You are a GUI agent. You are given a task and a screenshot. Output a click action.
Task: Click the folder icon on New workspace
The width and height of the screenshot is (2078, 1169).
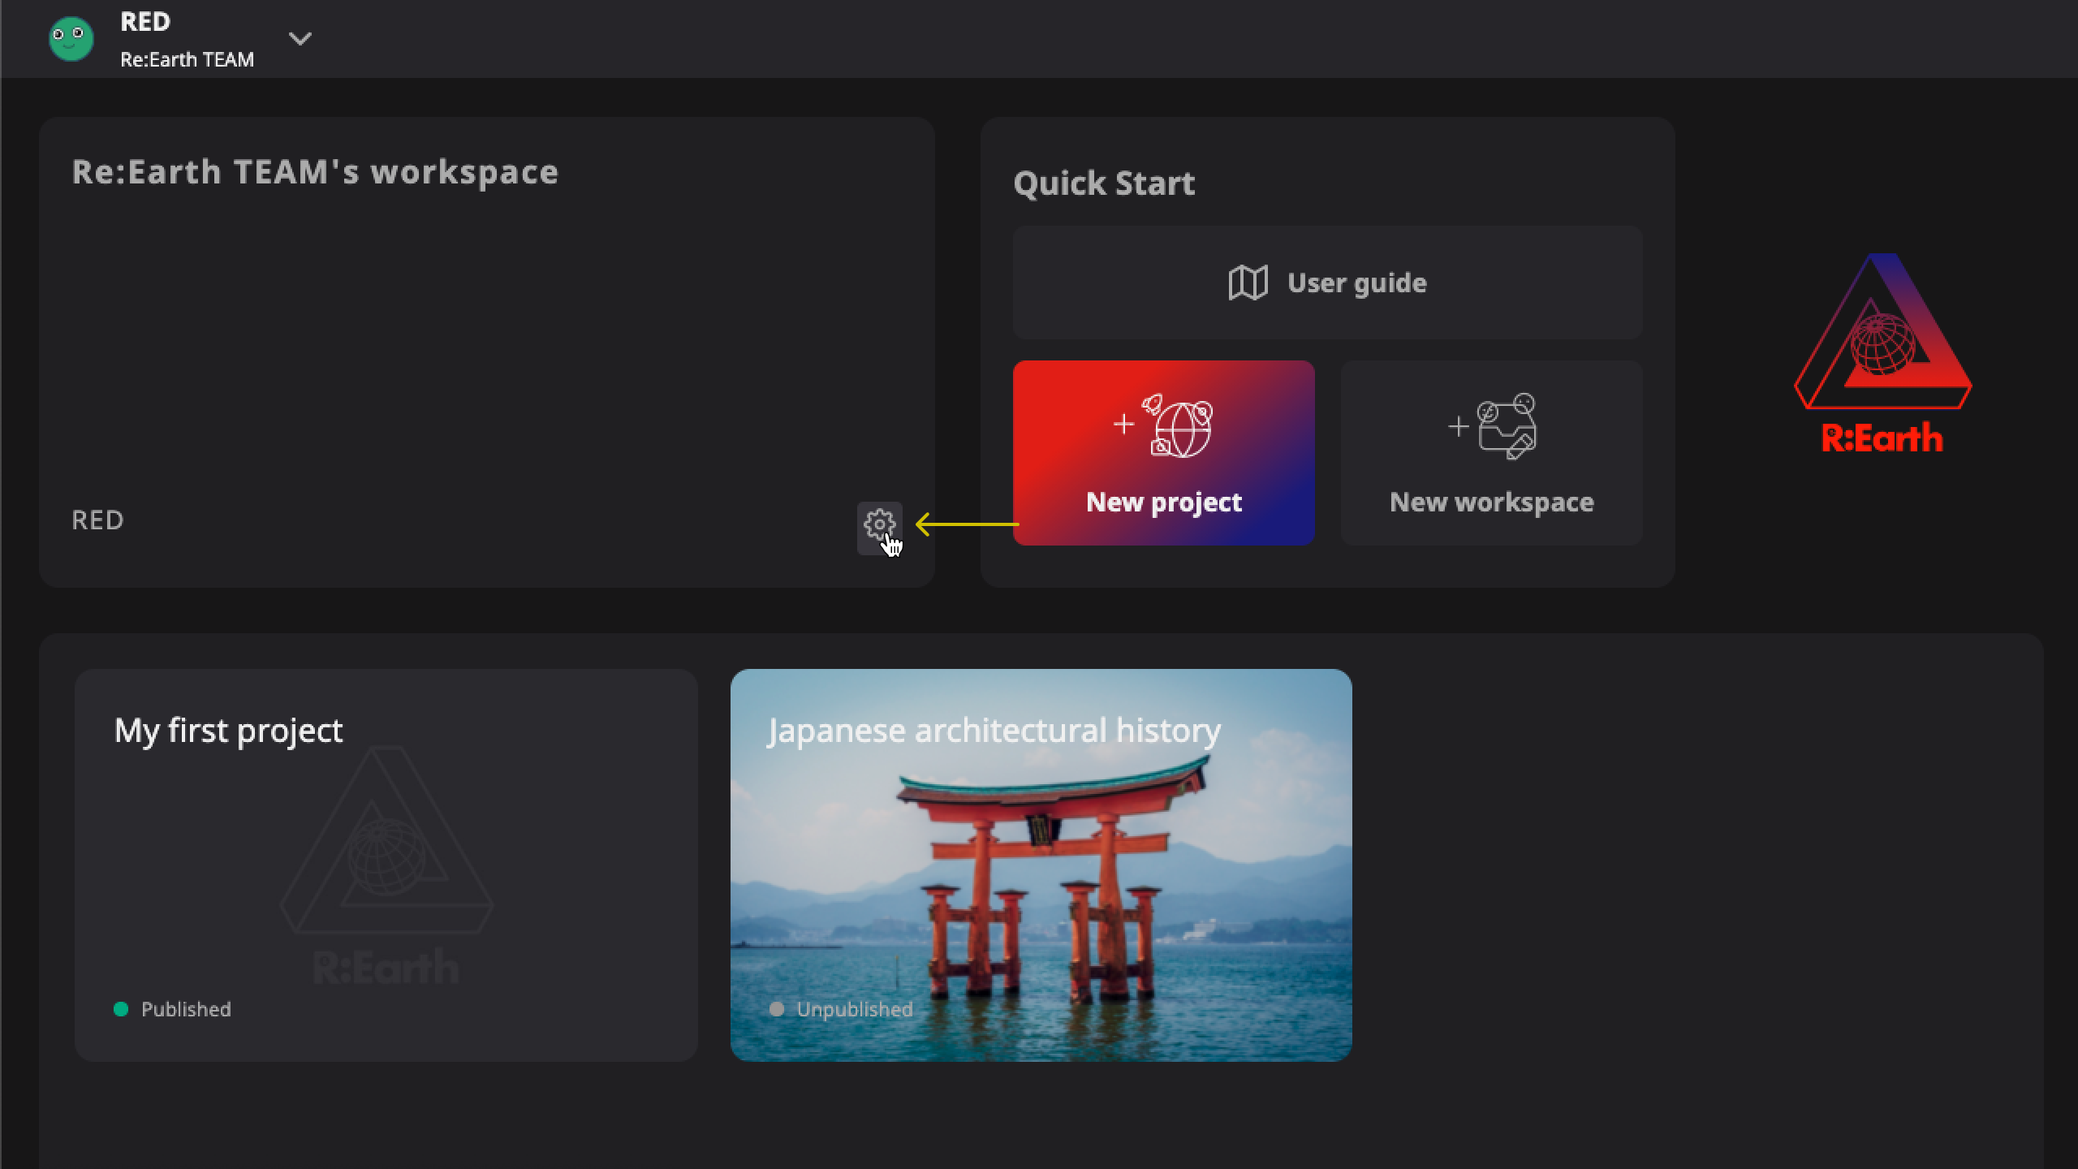[x=1506, y=428]
